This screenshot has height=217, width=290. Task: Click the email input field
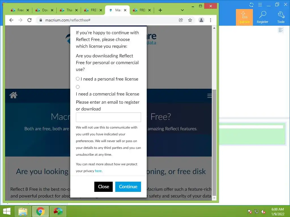(108, 117)
